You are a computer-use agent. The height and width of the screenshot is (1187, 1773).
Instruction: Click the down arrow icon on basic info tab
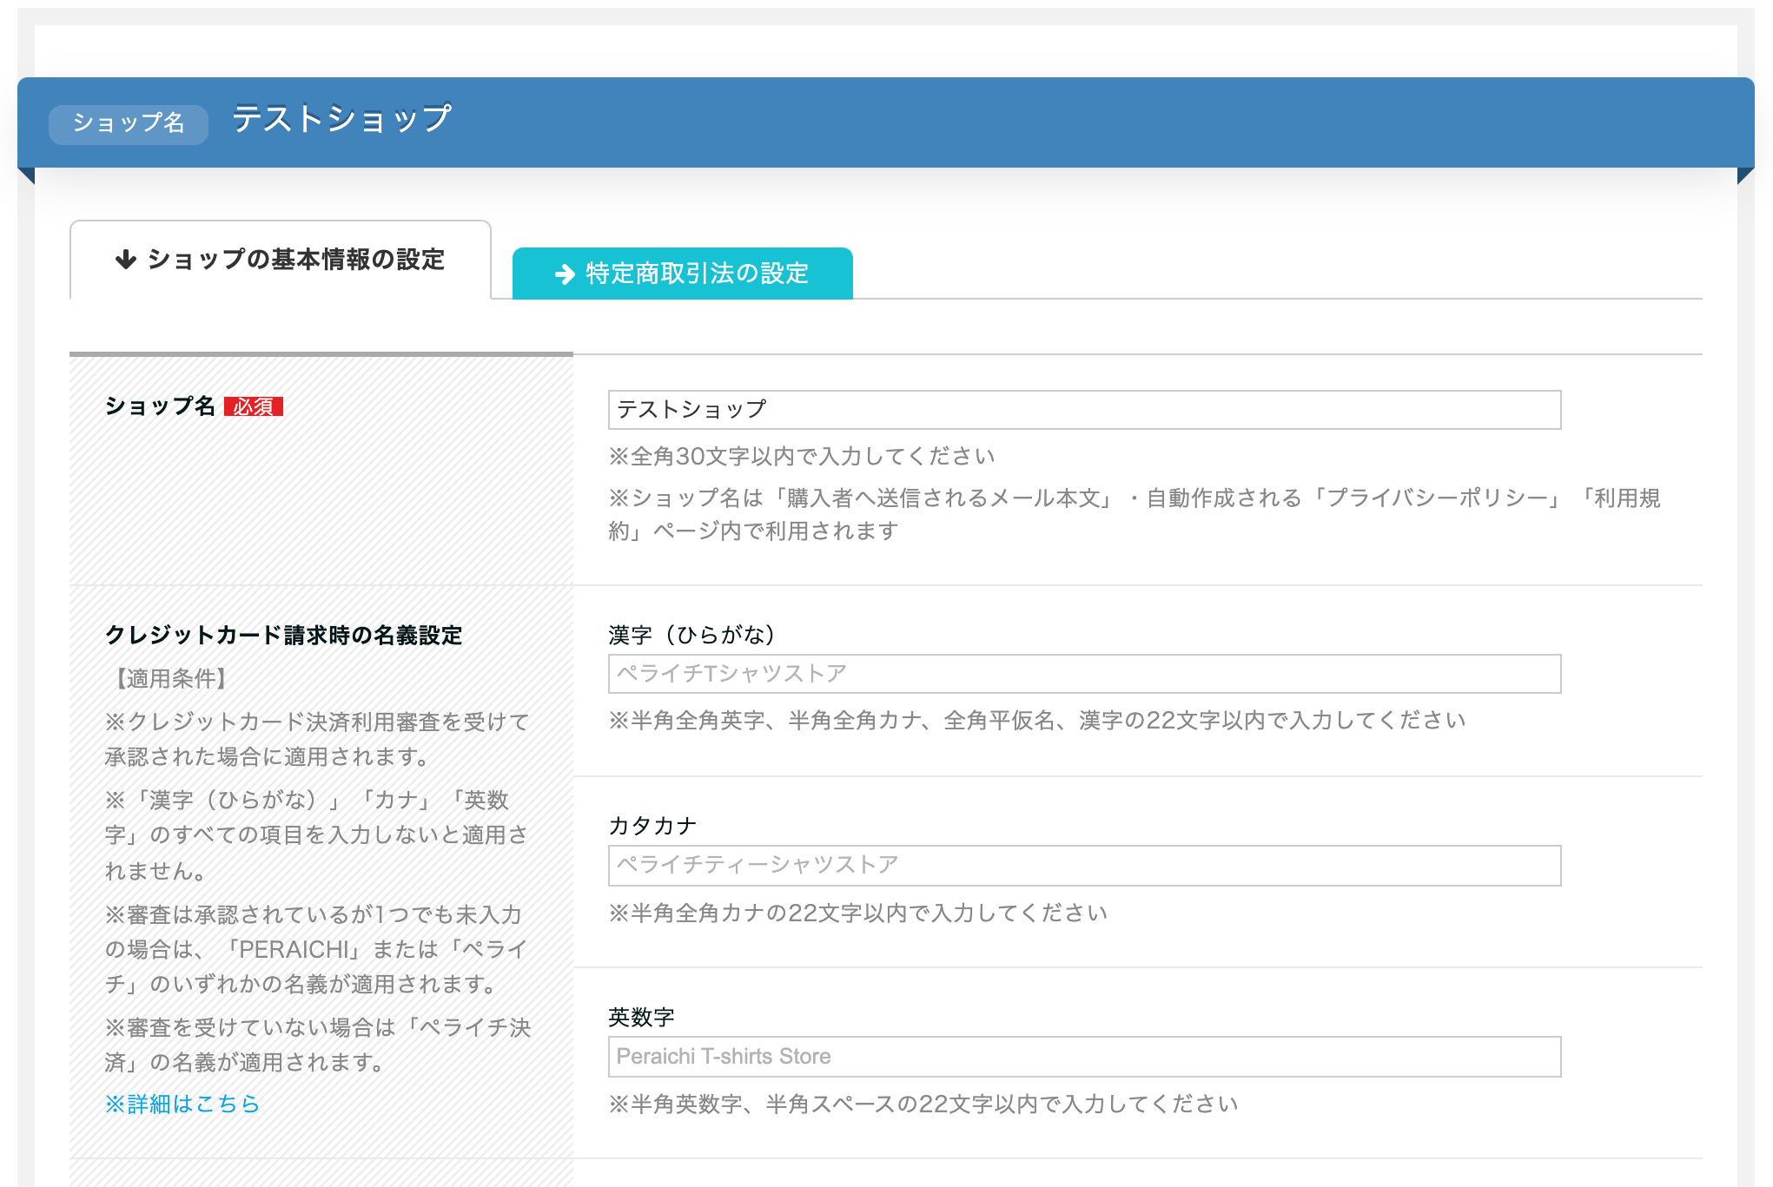[126, 260]
